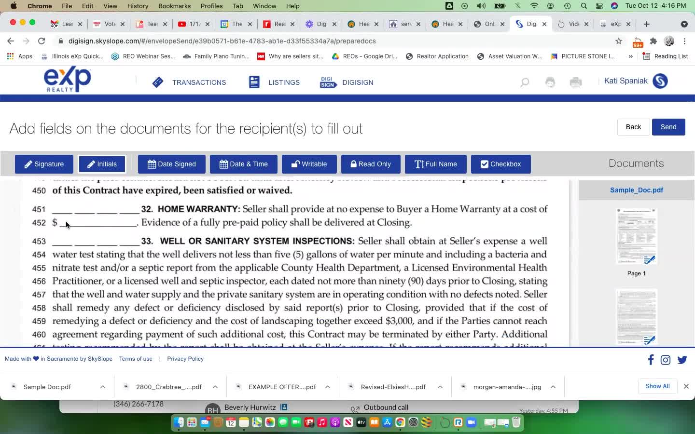Open the Terms of use link
Viewport: 695px width, 434px height.
click(136, 359)
